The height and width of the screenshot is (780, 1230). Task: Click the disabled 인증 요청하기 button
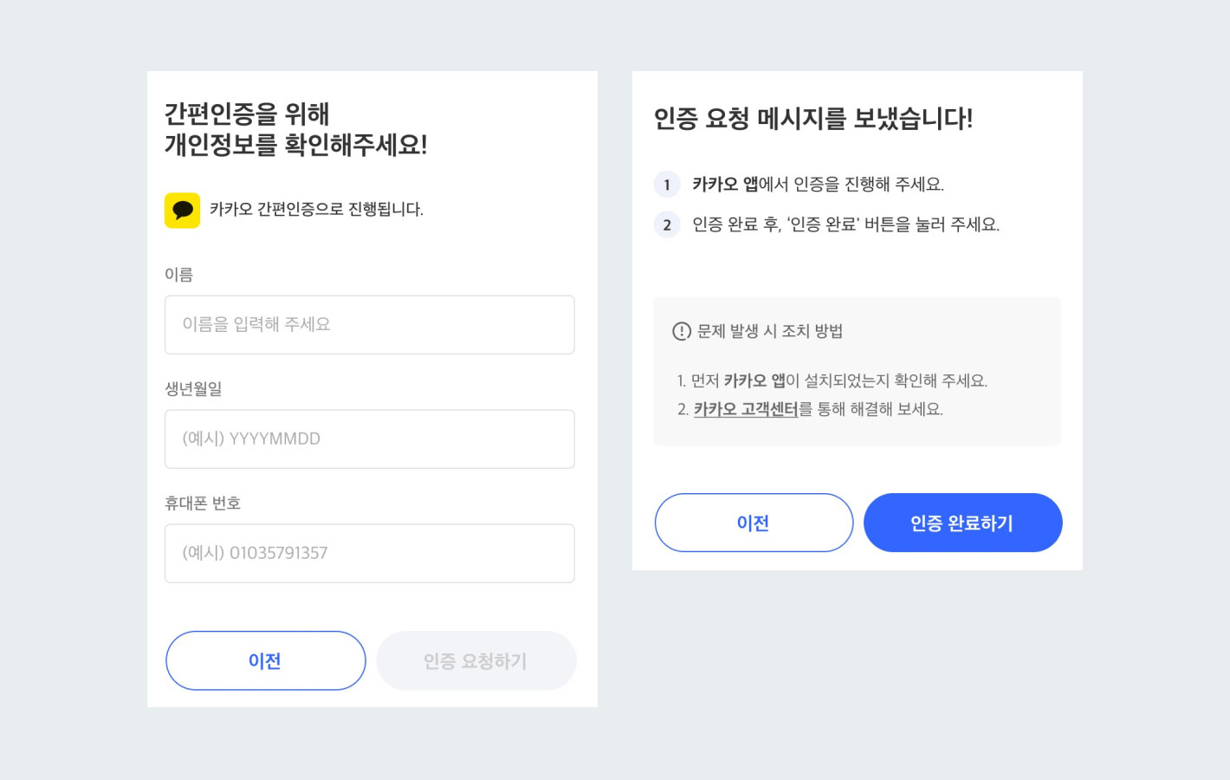[476, 660]
